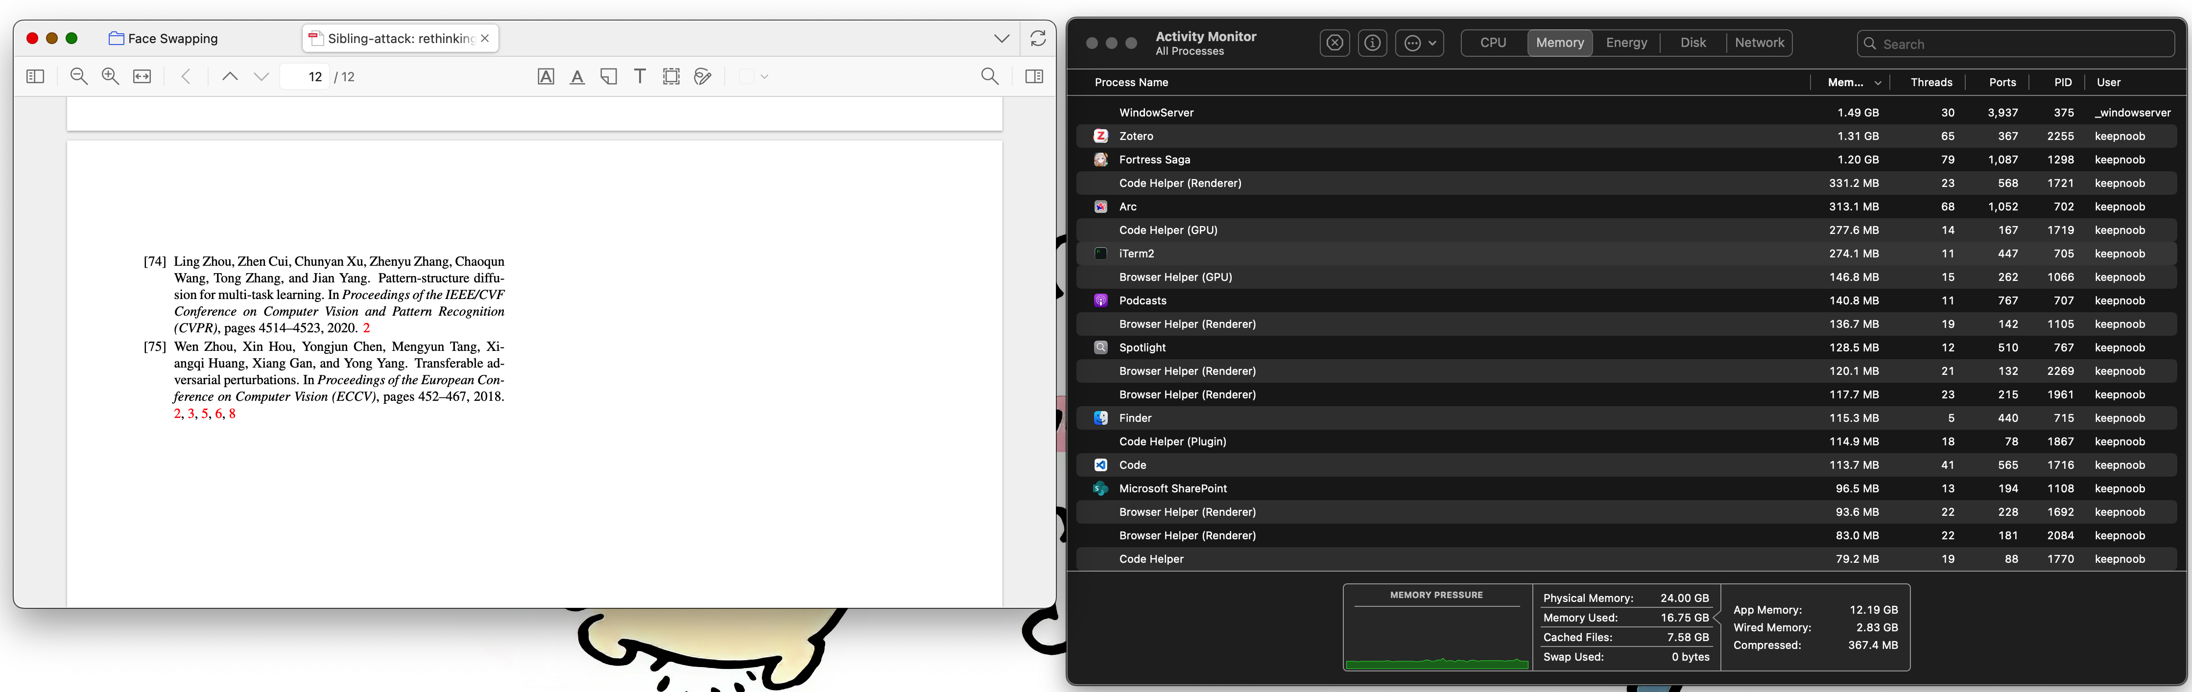Switch to the CPU tab
The image size is (2192, 692).
point(1493,43)
